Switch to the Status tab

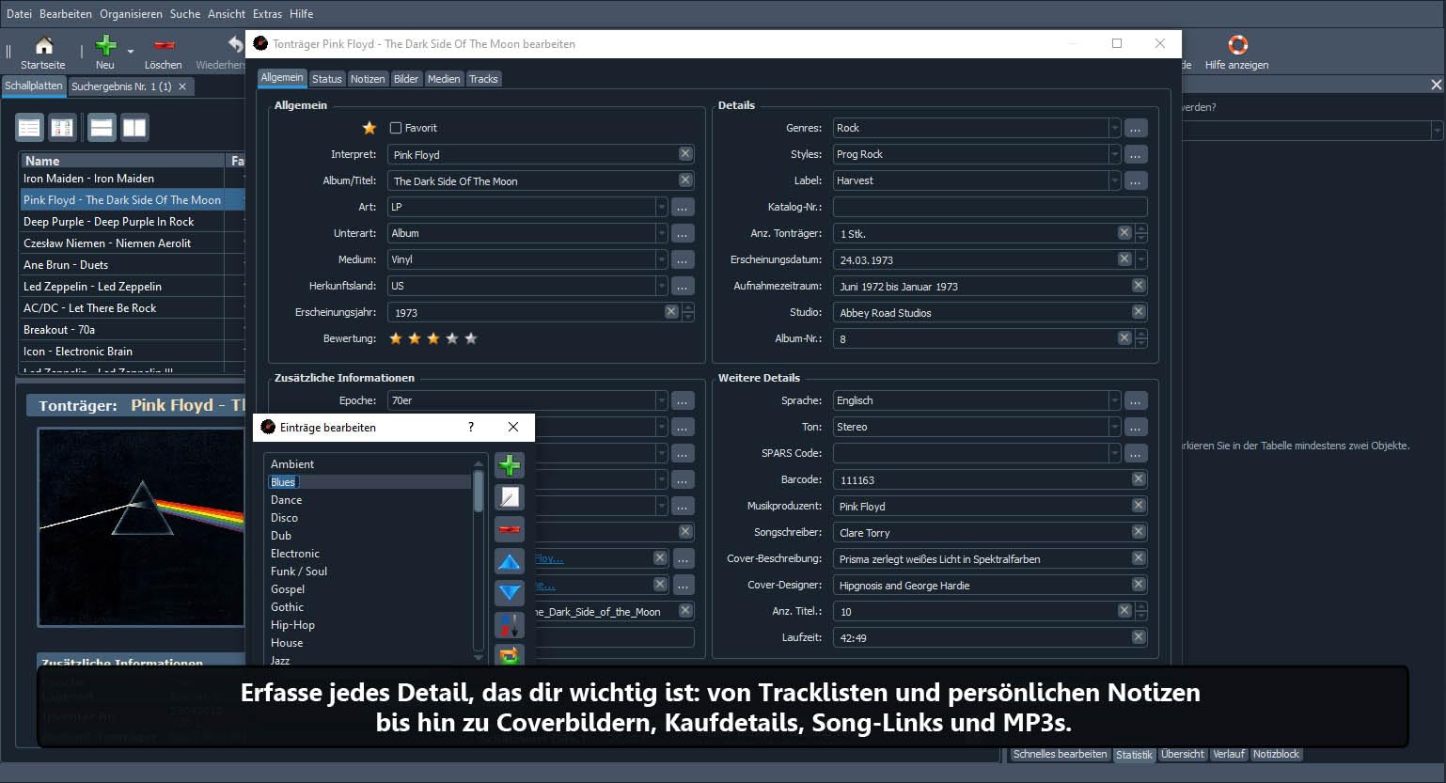click(x=327, y=79)
